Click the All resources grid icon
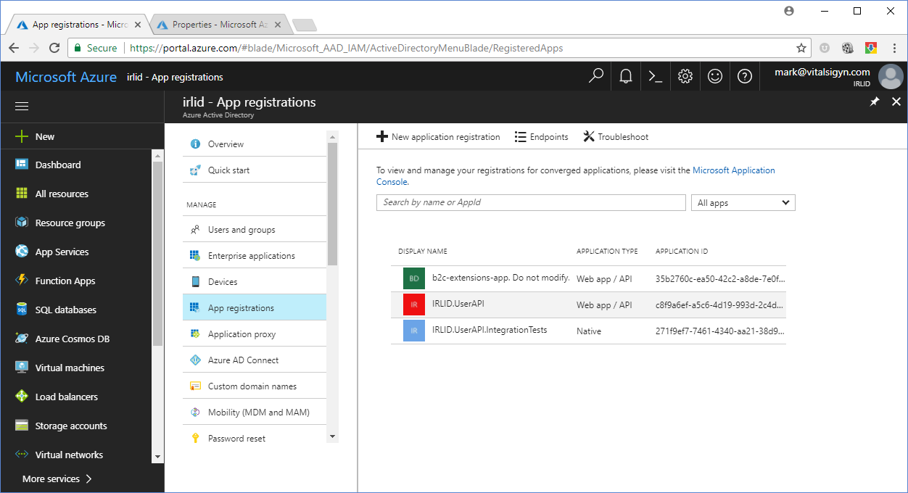This screenshot has height=493, width=908. point(22,194)
